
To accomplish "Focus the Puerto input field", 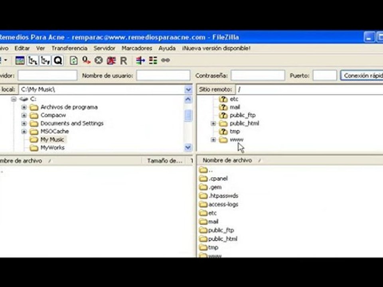I will click(325, 76).
